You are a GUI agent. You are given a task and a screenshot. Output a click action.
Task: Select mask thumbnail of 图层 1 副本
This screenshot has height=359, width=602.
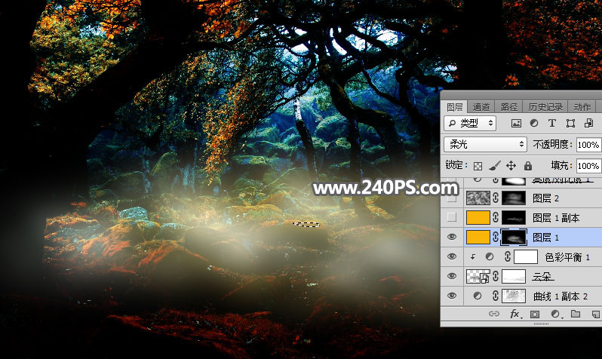(x=514, y=217)
